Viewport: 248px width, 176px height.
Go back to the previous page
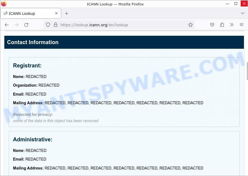pos(7,25)
